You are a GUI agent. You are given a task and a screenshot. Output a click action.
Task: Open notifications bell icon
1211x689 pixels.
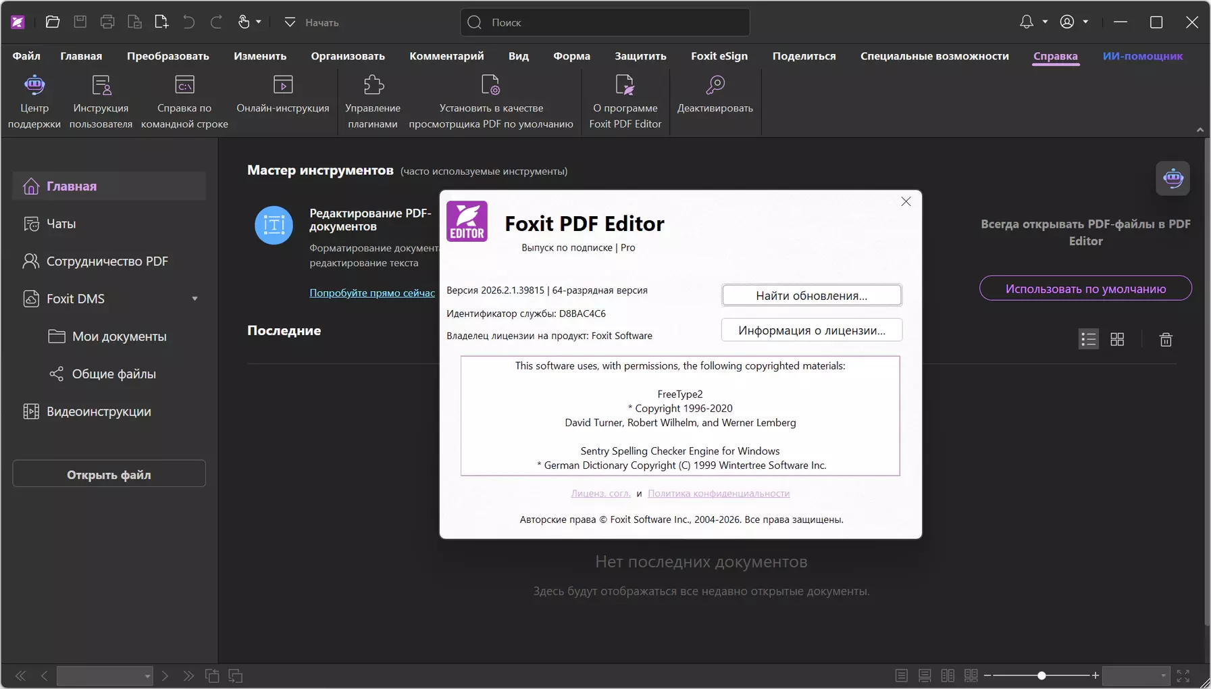(x=1027, y=22)
